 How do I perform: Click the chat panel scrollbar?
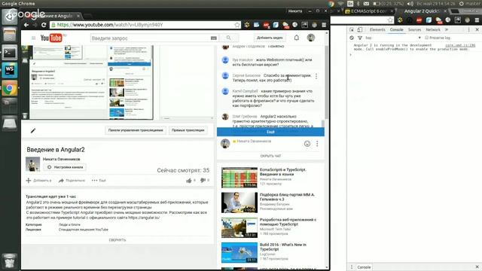coord(323,123)
